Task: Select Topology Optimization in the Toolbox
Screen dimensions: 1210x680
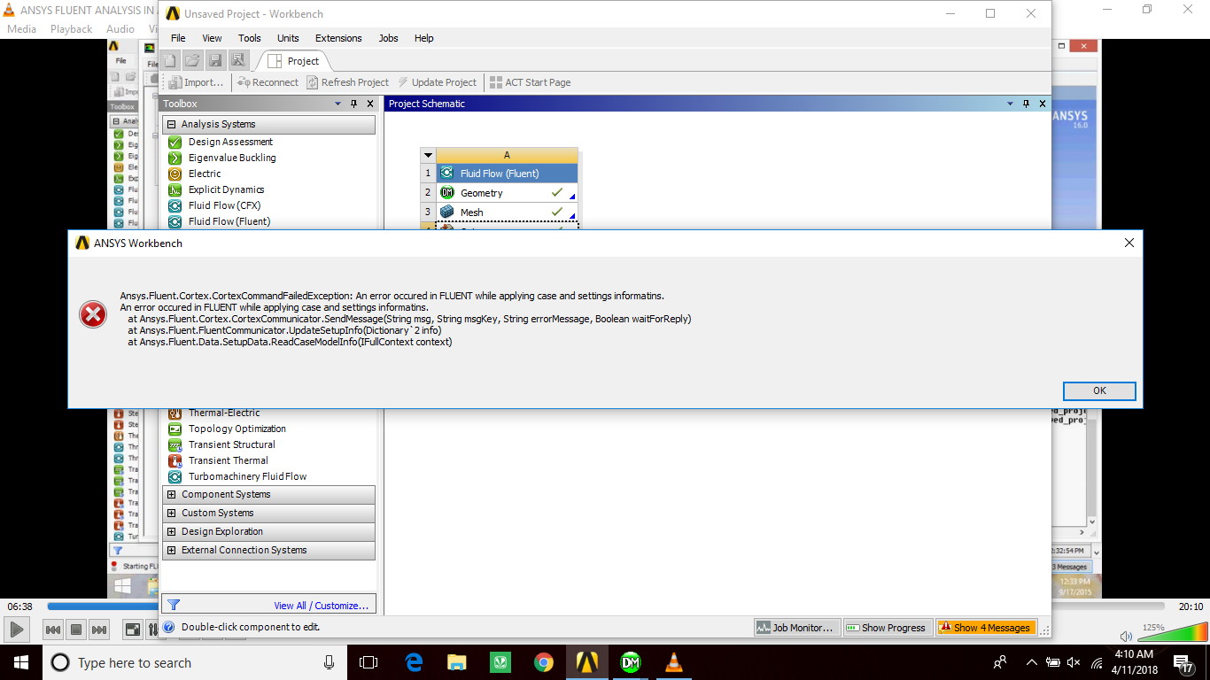Action: point(237,429)
